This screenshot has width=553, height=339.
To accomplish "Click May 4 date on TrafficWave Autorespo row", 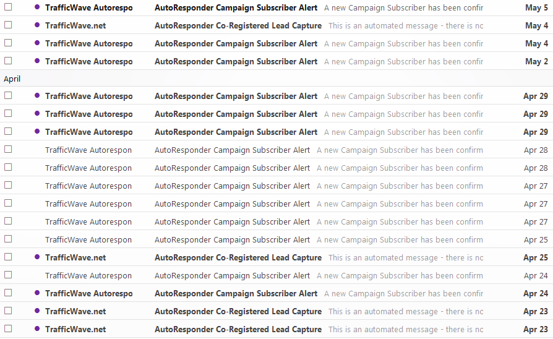I will pos(536,44).
